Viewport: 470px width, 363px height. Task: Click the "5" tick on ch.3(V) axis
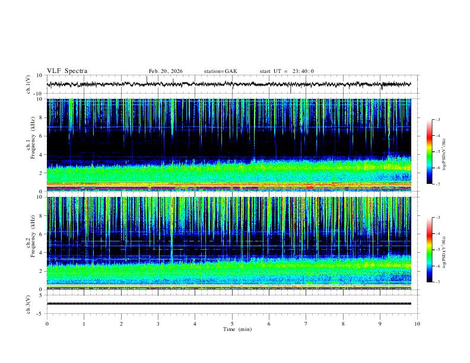41,295
